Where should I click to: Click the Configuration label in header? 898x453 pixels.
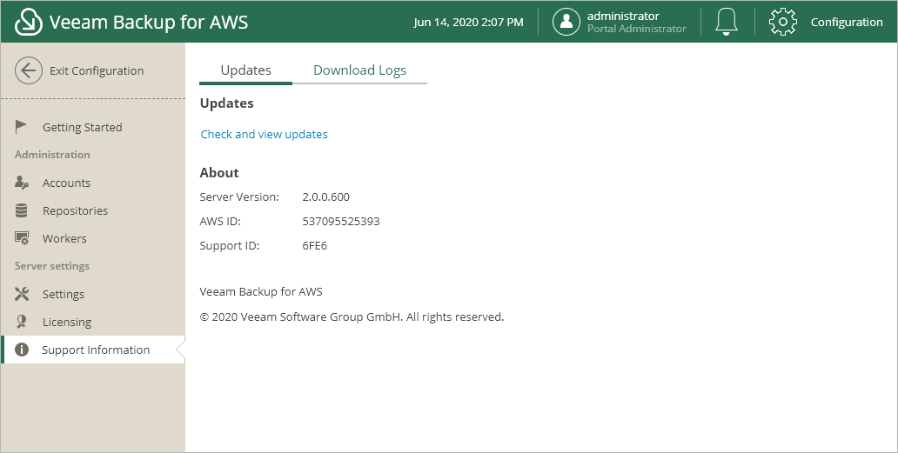847,23
